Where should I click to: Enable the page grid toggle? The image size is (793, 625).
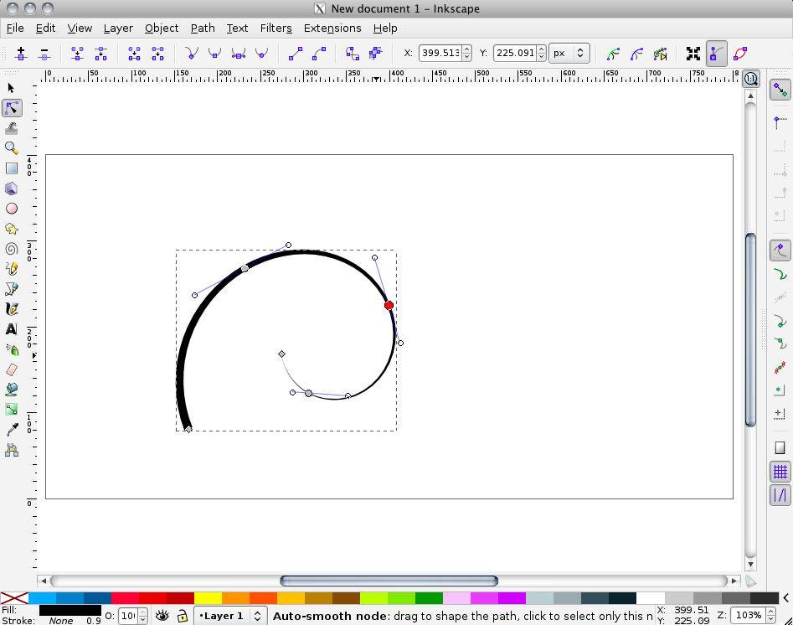tap(779, 471)
